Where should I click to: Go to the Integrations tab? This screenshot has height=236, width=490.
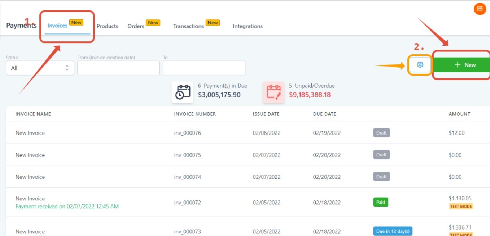point(248,26)
